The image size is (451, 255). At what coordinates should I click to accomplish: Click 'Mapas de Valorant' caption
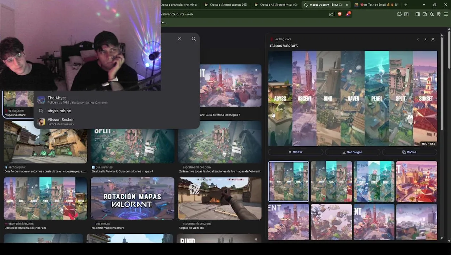click(x=191, y=228)
